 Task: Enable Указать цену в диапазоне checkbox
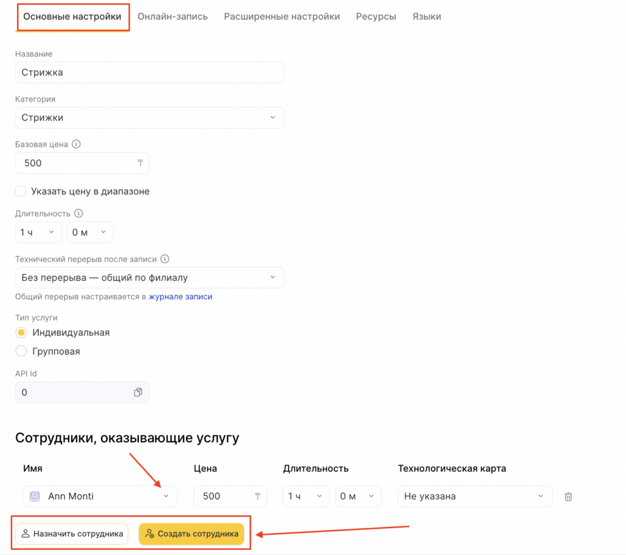pos(21,191)
